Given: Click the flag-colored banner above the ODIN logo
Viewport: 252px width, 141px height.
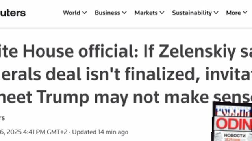Looking at the screenshot, I should click(233, 111).
